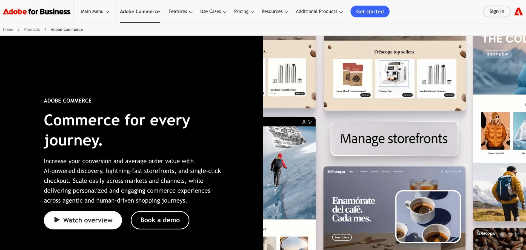This screenshot has width=526, height=250.
Task: Click the Manage storefronts label
Action: (x=394, y=139)
